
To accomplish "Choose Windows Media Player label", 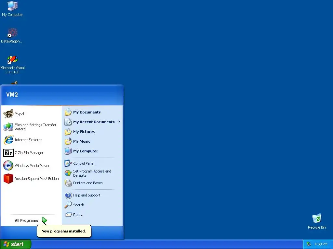I will tap(32, 166).
